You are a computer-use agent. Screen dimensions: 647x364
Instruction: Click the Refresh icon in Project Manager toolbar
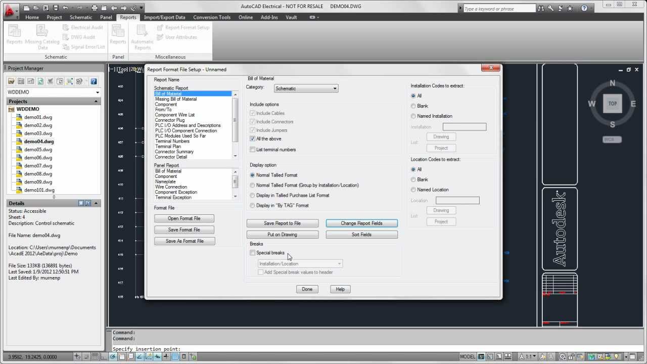pyautogui.click(x=40, y=81)
